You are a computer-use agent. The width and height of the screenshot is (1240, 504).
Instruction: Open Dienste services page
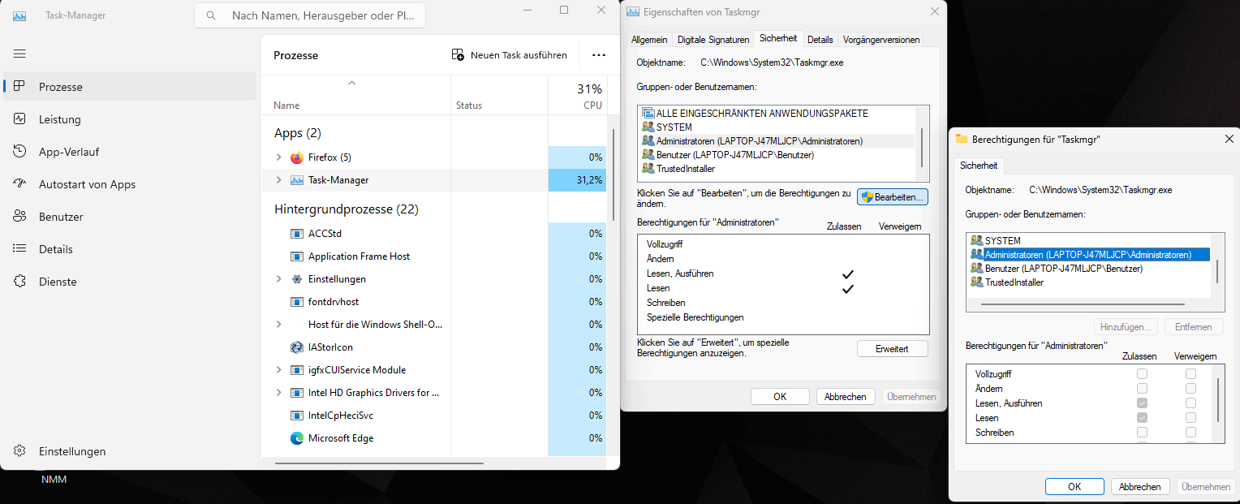click(130, 282)
